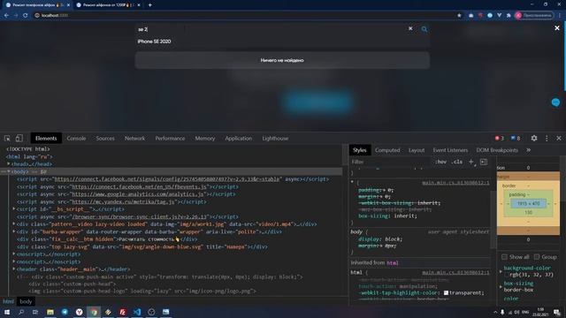Toggle the :hov element state panel
The image size is (566, 318).
pyautogui.click(x=440, y=162)
